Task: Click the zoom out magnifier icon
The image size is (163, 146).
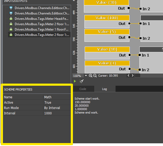Action: click(95, 76)
